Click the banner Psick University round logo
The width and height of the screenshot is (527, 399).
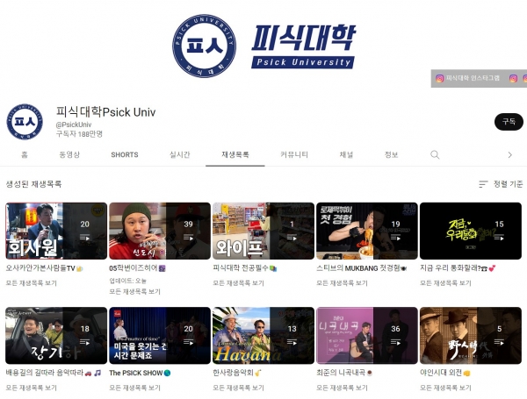(204, 46)
